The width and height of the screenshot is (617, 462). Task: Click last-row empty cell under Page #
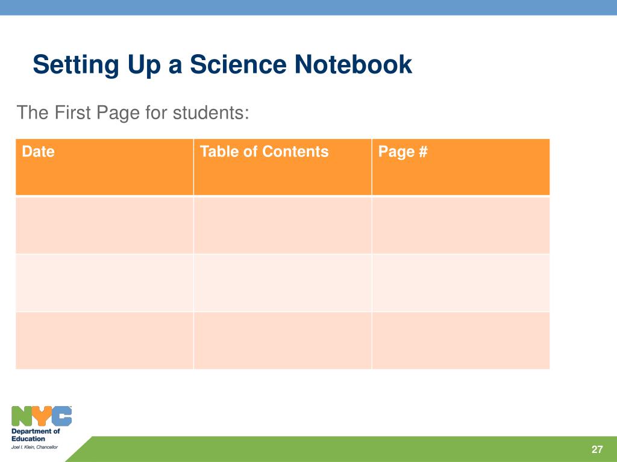pyautogui.click(x=460, y=340)
